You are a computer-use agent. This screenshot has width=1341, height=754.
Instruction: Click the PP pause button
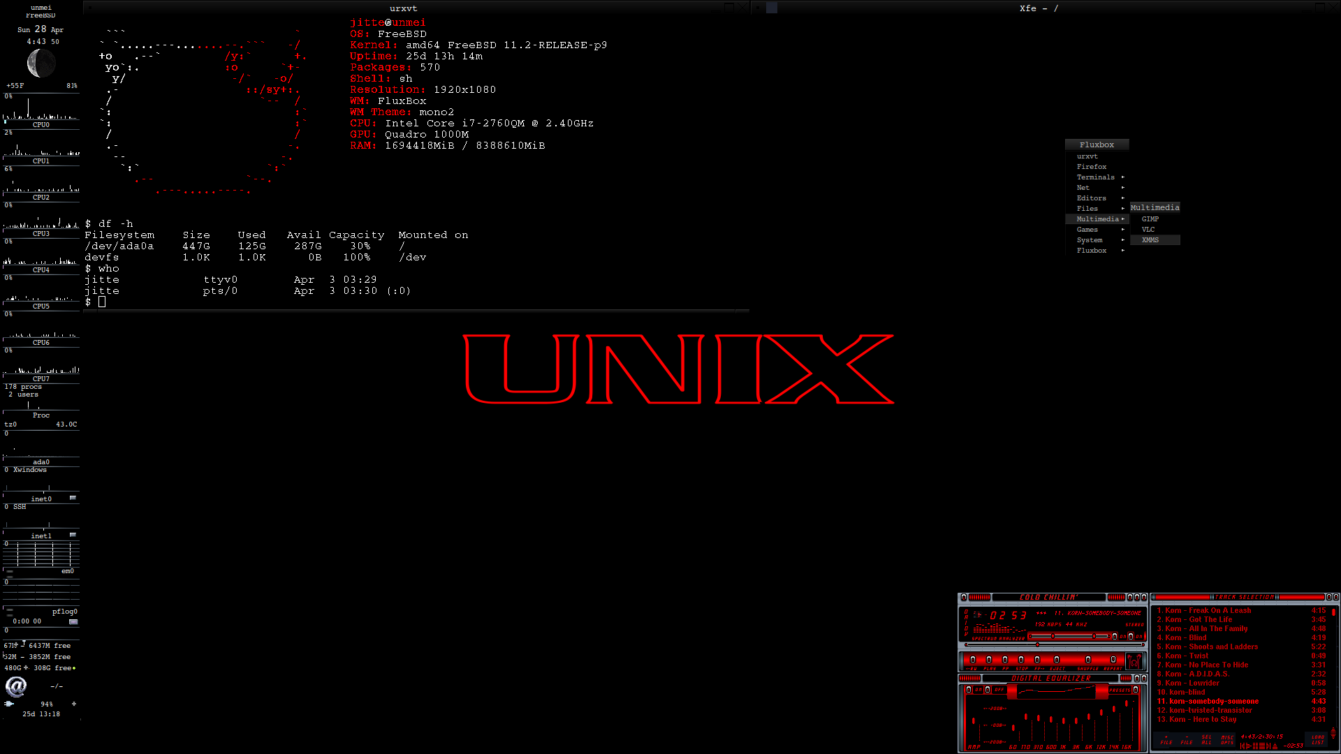coord(1005,659)
